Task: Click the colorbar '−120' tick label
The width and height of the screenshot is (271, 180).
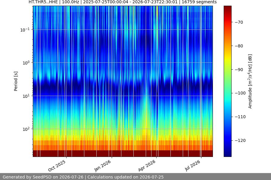Action: (240, 141)
